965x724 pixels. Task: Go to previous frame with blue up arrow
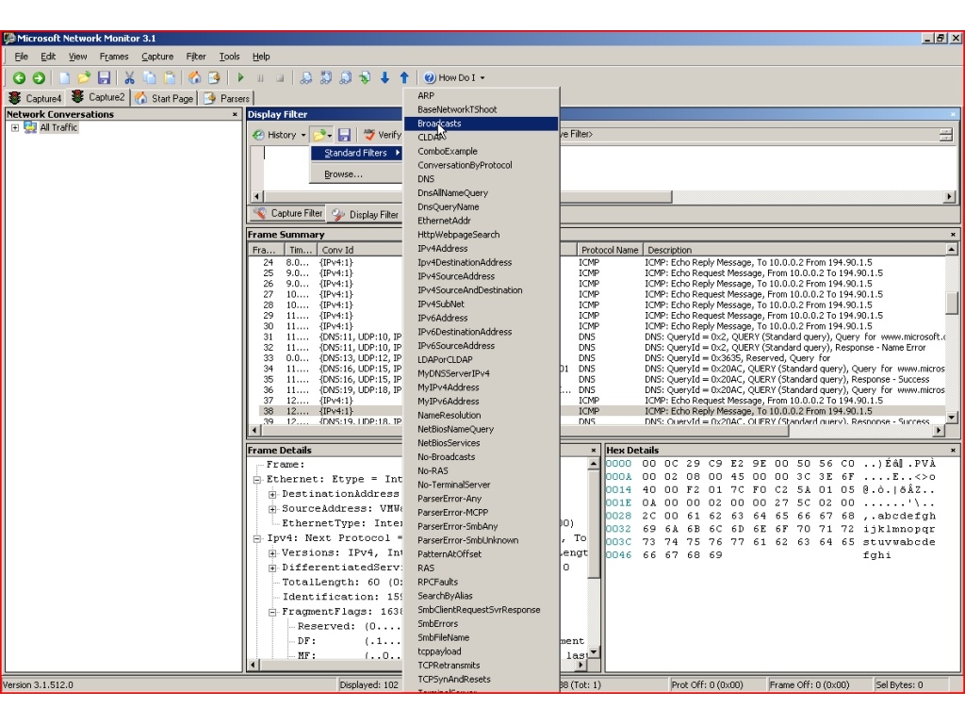(x=404, y=77)
